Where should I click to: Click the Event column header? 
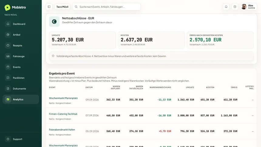pyautogui.click(x=52, y=87)
